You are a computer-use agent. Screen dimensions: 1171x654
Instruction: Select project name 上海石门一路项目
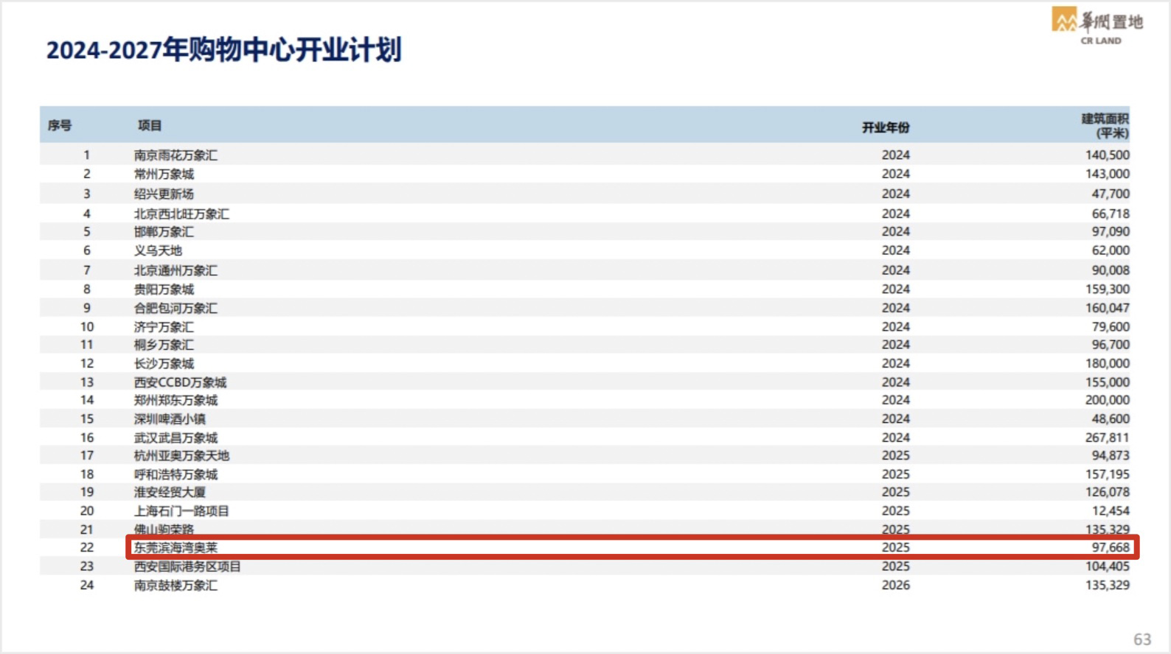[181, 511]
